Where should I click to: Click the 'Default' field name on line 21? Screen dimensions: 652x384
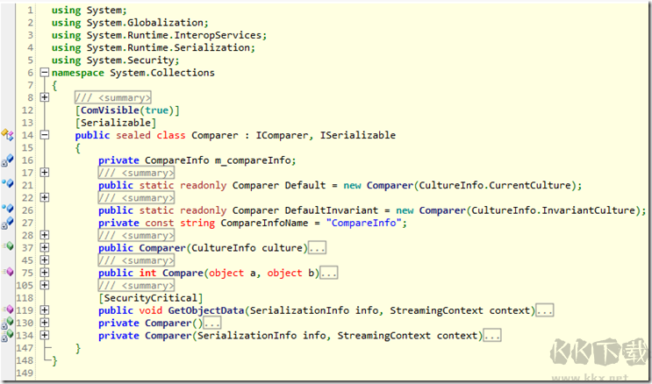tap(305, 185)
